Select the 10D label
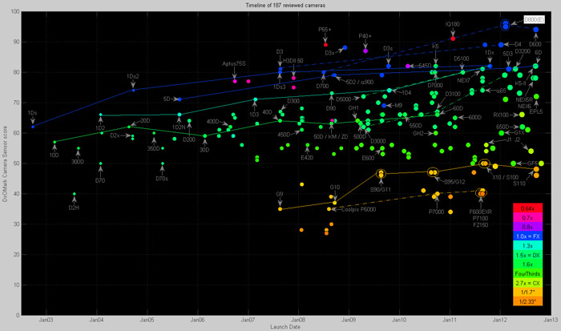The image size is (561, 331). point(54,155)
